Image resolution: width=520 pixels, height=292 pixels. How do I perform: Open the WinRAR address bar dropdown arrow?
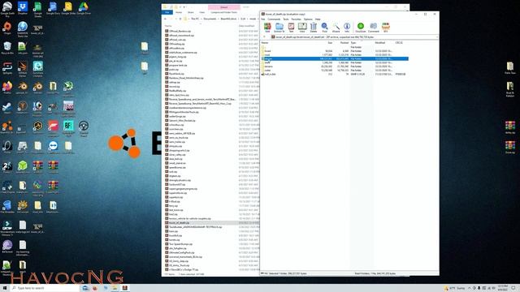click(x=436, y=37)
